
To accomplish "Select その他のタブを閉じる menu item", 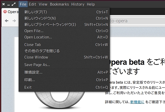I will click(64, 51).
